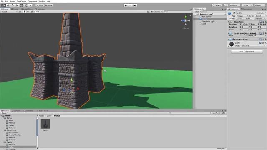Toggle Global/Local handle rotation

pos(49,5)
